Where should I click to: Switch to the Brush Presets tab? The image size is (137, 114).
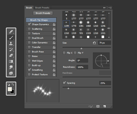point(42,8)
